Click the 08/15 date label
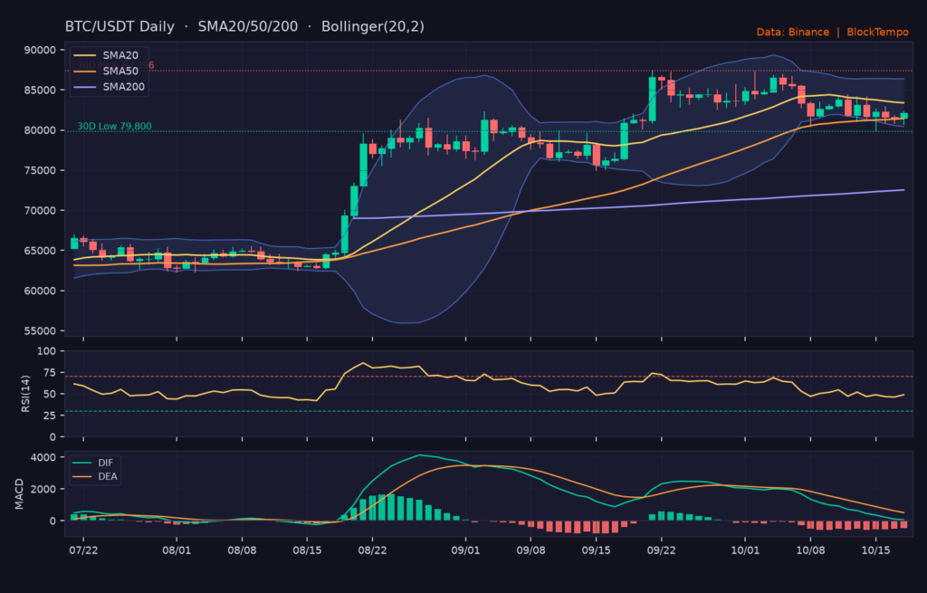Screen dimensions: 927x593 point(307,550)
